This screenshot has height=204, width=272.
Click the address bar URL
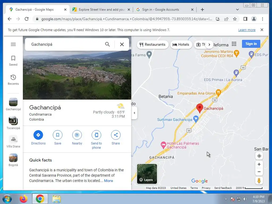(x=127, y=19)
